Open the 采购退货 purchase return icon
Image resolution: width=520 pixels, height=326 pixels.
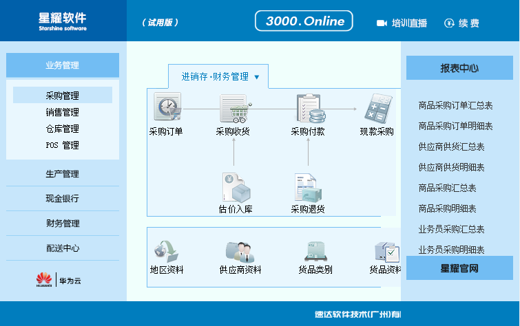pyautogui.click(x=308, y=188)
